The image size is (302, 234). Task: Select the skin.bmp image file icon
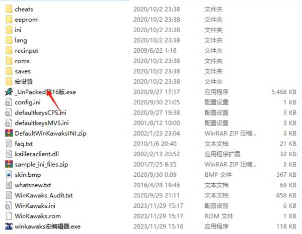coord(9,175)
